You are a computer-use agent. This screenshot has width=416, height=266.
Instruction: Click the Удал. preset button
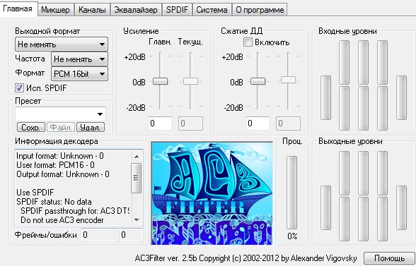click(x=91, y=127)
